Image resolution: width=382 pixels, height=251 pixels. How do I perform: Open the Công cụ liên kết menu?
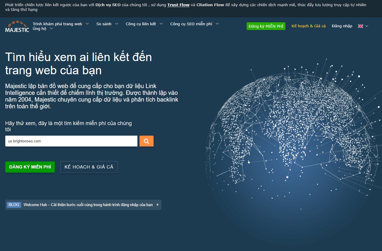[141, 24]
